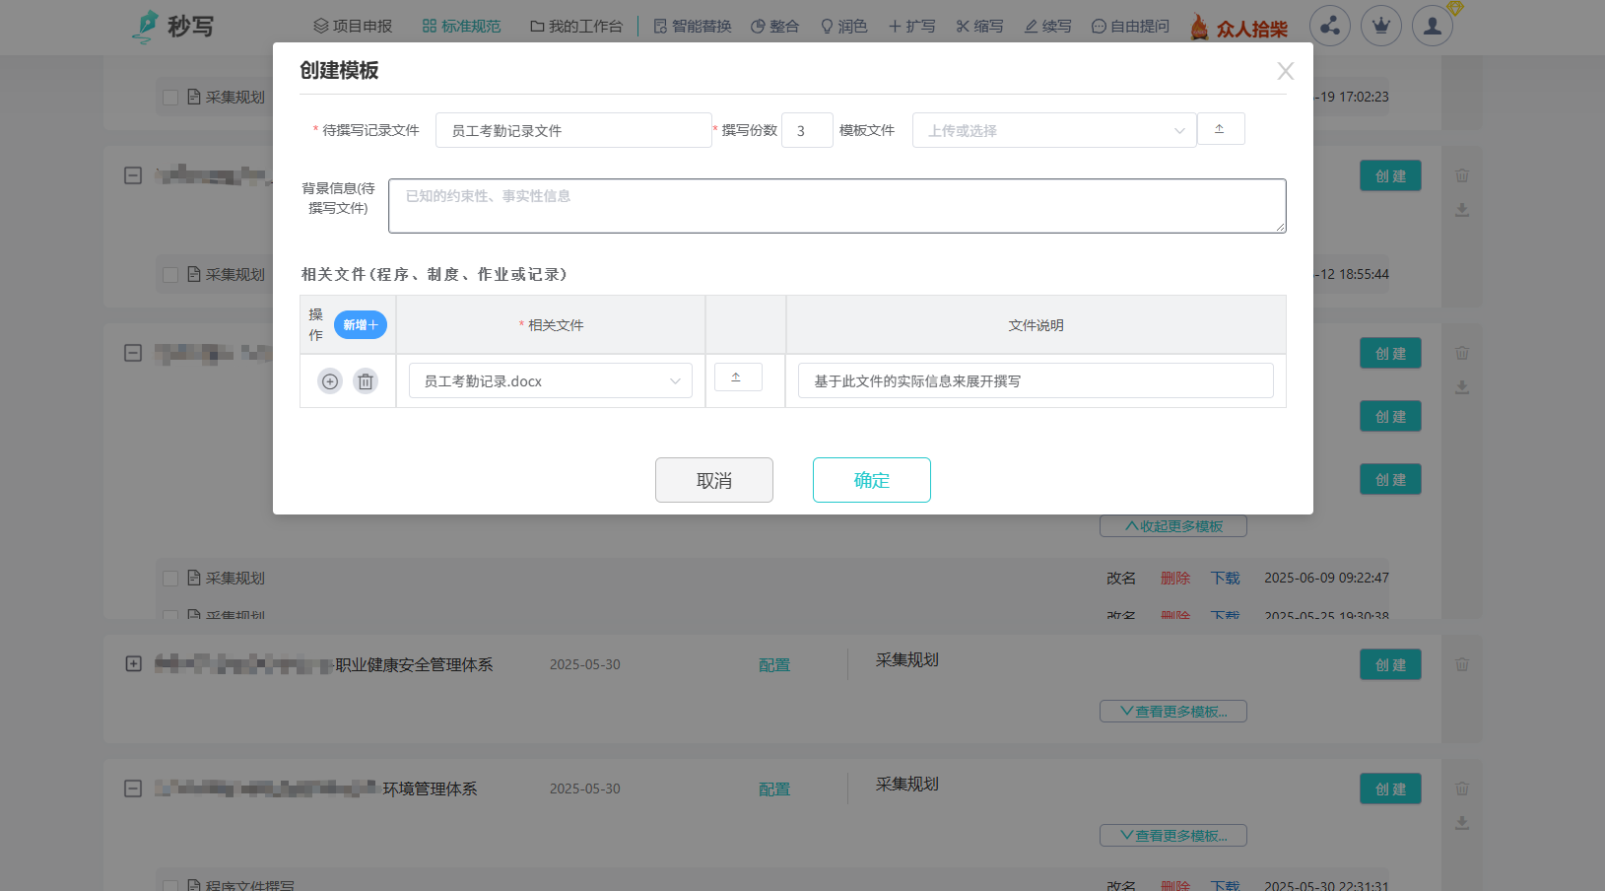1605x891 pixels.
Task: Click the 背景信息 text area
Action: tap(836, 206)
